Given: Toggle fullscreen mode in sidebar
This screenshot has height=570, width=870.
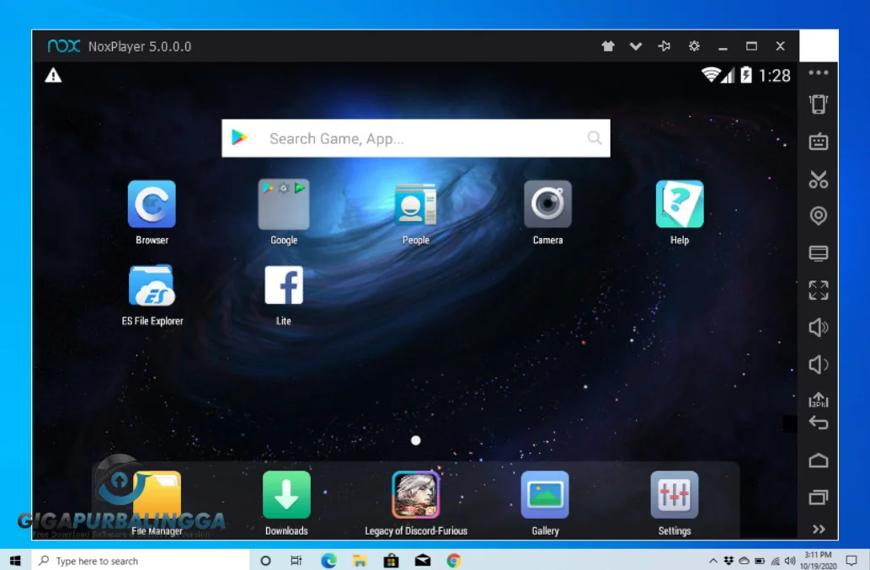Looking at the screenshot, I should click(819, 290).
